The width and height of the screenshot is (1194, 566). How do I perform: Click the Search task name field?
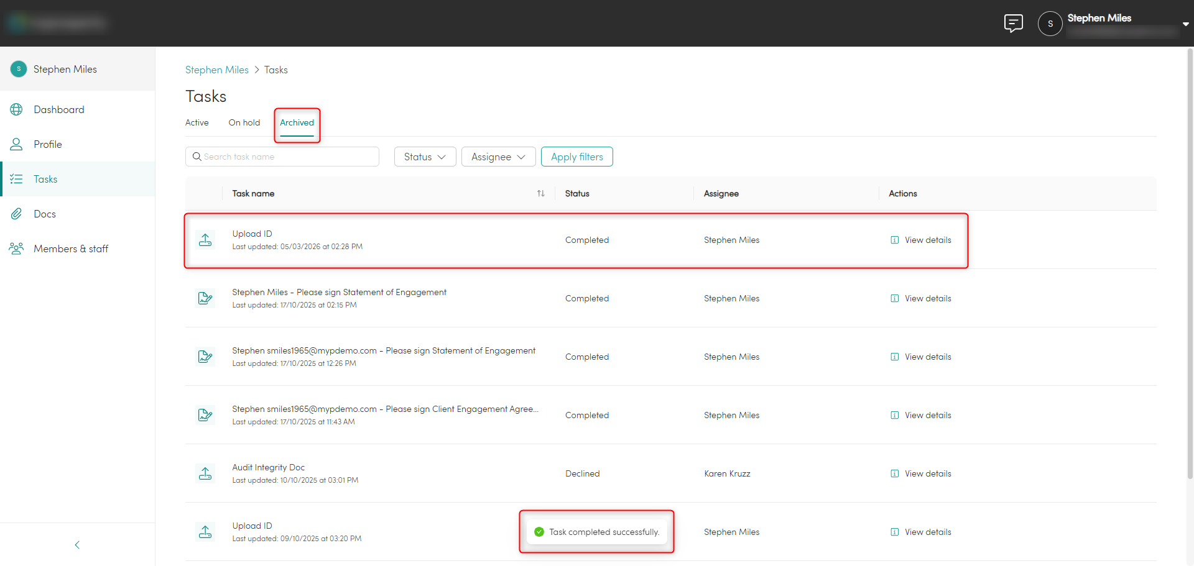coord(282,157)
